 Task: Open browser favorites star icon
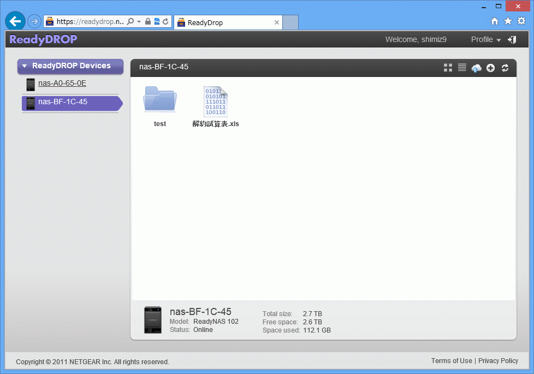(x=508, y=21)
